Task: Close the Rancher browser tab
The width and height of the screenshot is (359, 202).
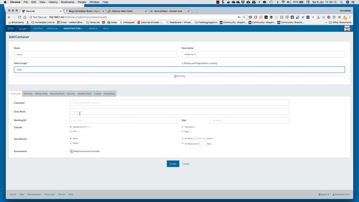Action: coord(61,11)
